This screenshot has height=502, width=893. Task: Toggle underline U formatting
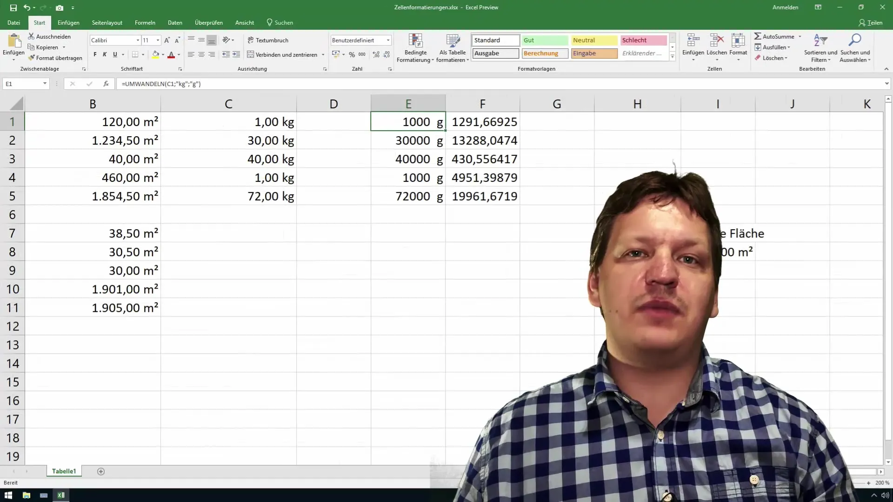point(115,54)
